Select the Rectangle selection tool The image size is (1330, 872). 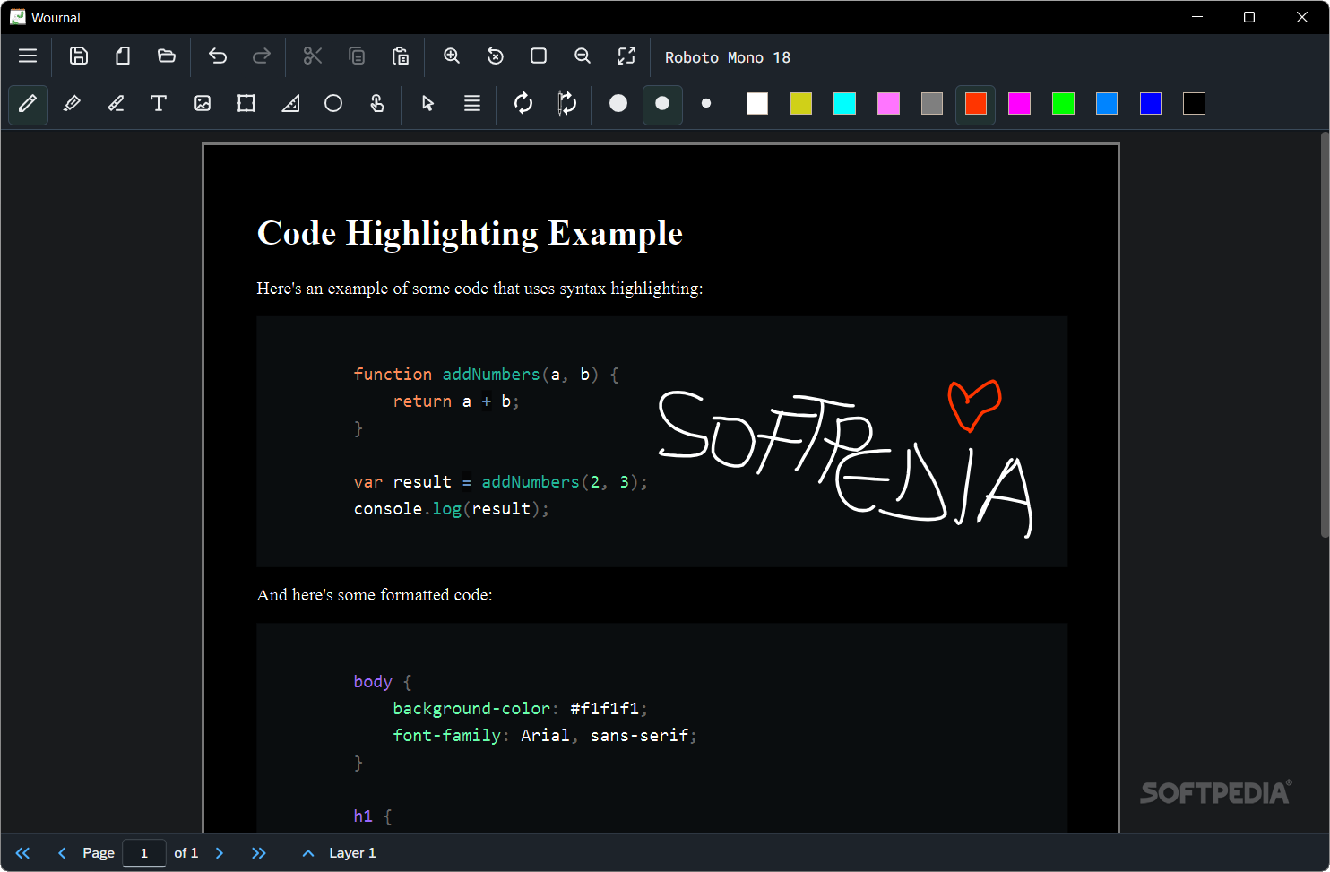tap(246, 104)
